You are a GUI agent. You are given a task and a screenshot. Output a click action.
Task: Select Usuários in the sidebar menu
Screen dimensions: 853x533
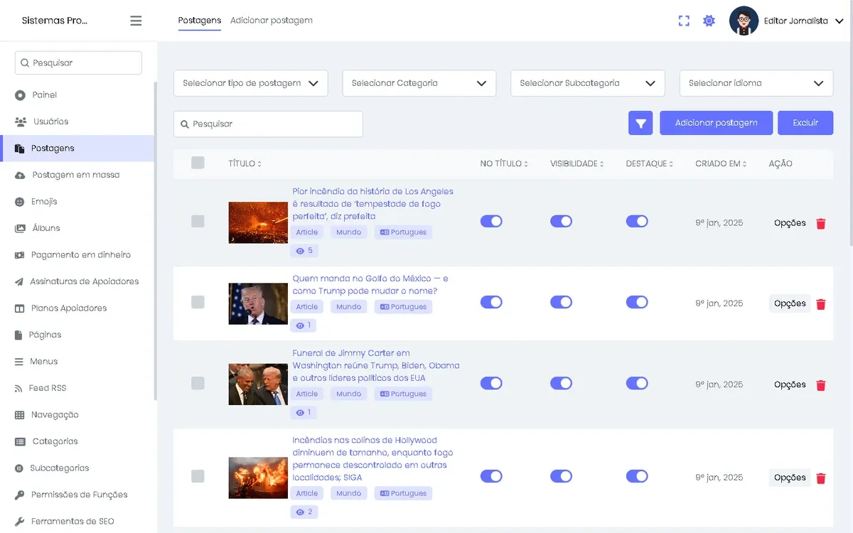tap(50, 122)
